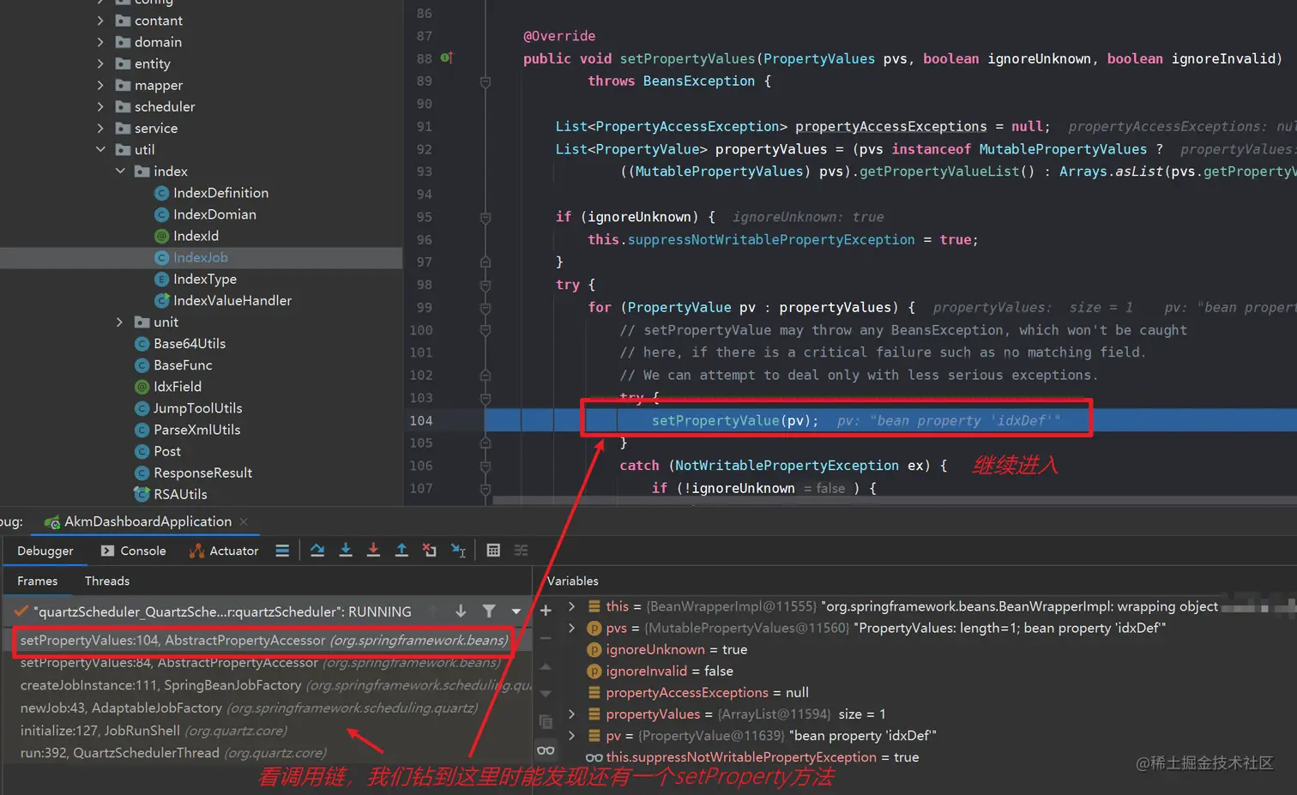This screenshot has height=795, width=1297.
Task: Expand the propertyValues variable node
Action: 571,714
